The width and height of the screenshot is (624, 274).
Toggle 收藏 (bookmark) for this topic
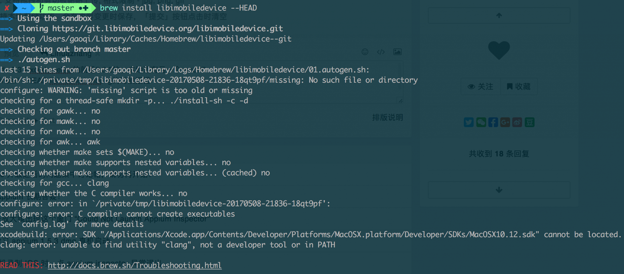[519, 87]
